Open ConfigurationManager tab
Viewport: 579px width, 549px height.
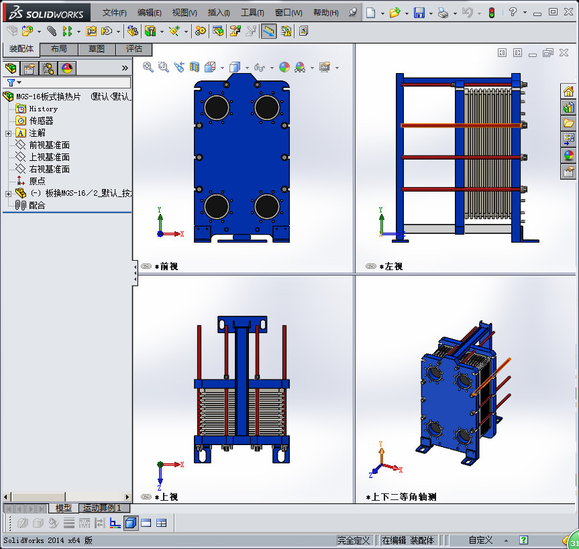[48, 68]
